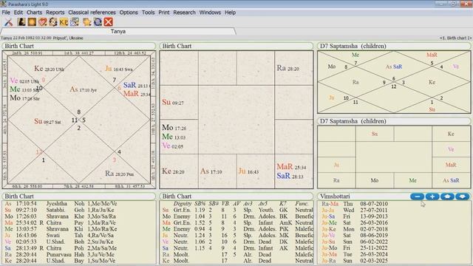Click the Func. column header
473x266 pixels.
302,204
